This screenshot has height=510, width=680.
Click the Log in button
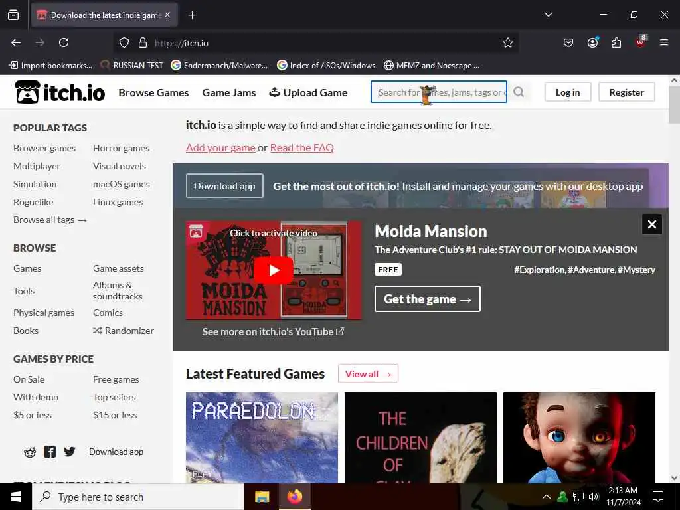pyautogui.click(x=568, y=92)
